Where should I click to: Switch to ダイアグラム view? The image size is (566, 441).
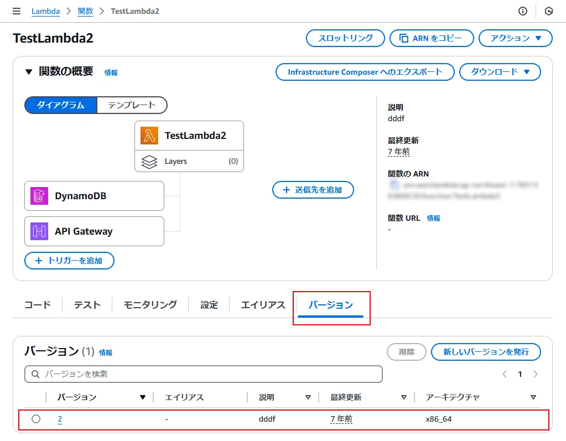point(61,105)
